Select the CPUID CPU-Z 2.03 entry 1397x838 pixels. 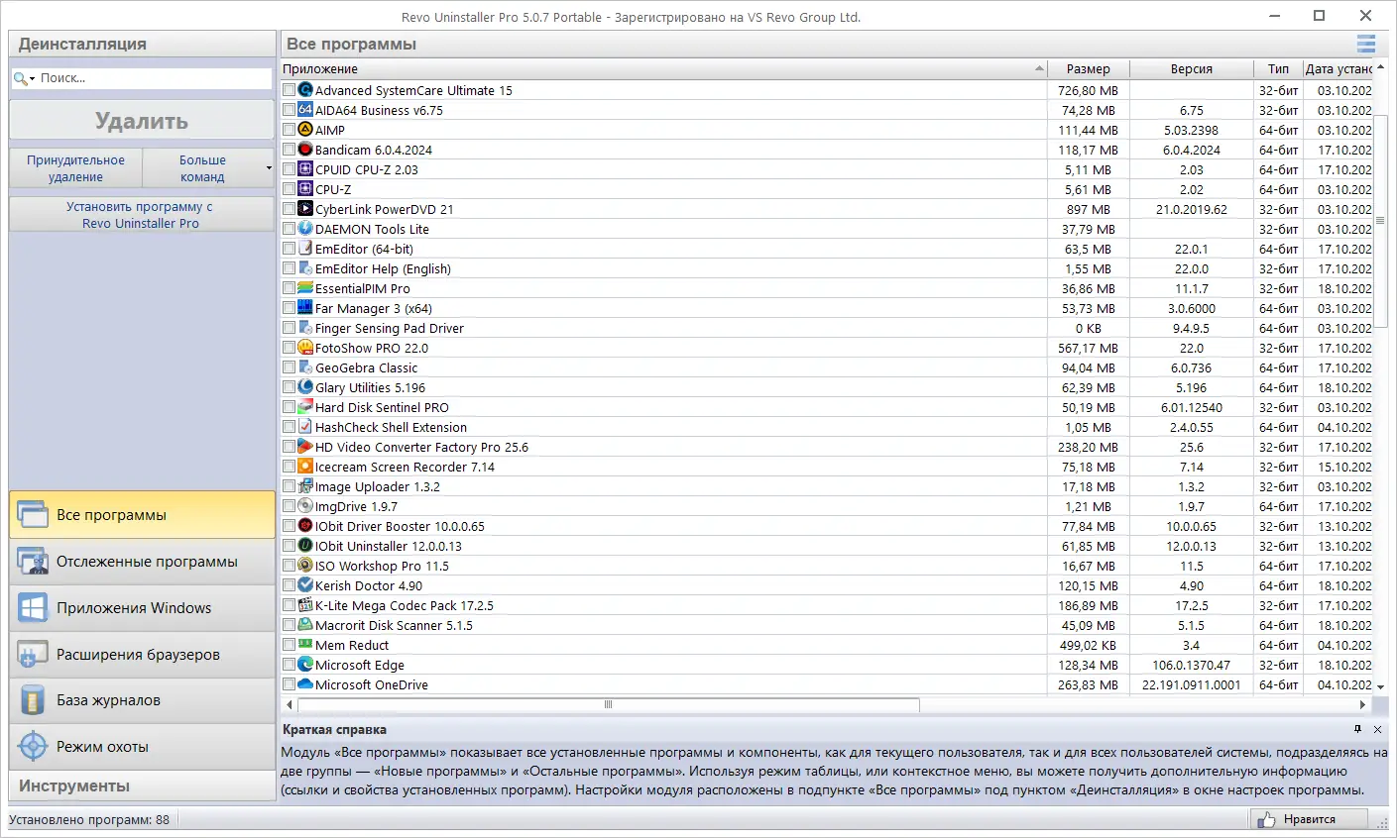coord(366,169)
